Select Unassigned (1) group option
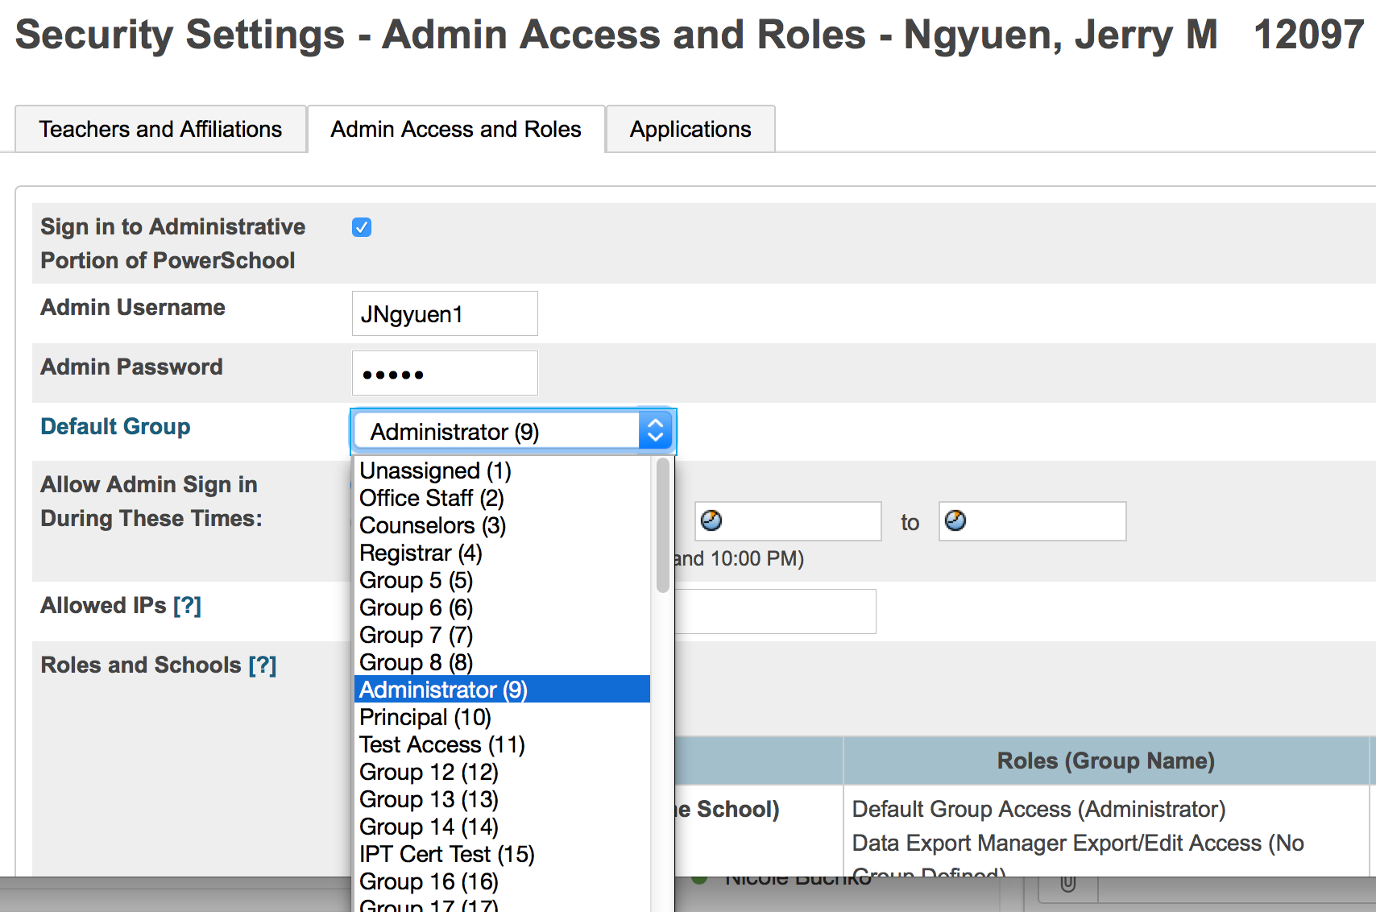 435,471
